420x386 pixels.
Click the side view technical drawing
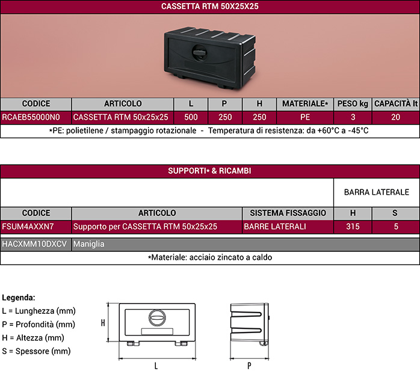(249, 325)
